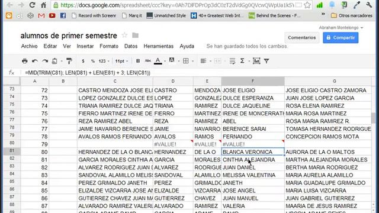The width and height of the screenshot is (379, 213).
Task: Open the Unmatched Style bookmark
Action: (x=166, y=16)
